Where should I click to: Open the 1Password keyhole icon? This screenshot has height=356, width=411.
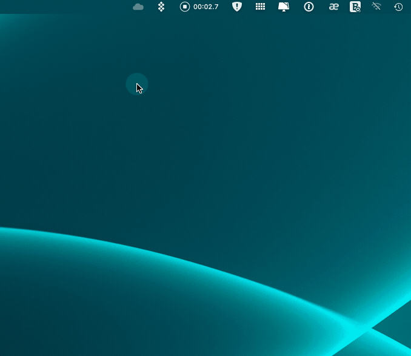(x=309, y=7)
